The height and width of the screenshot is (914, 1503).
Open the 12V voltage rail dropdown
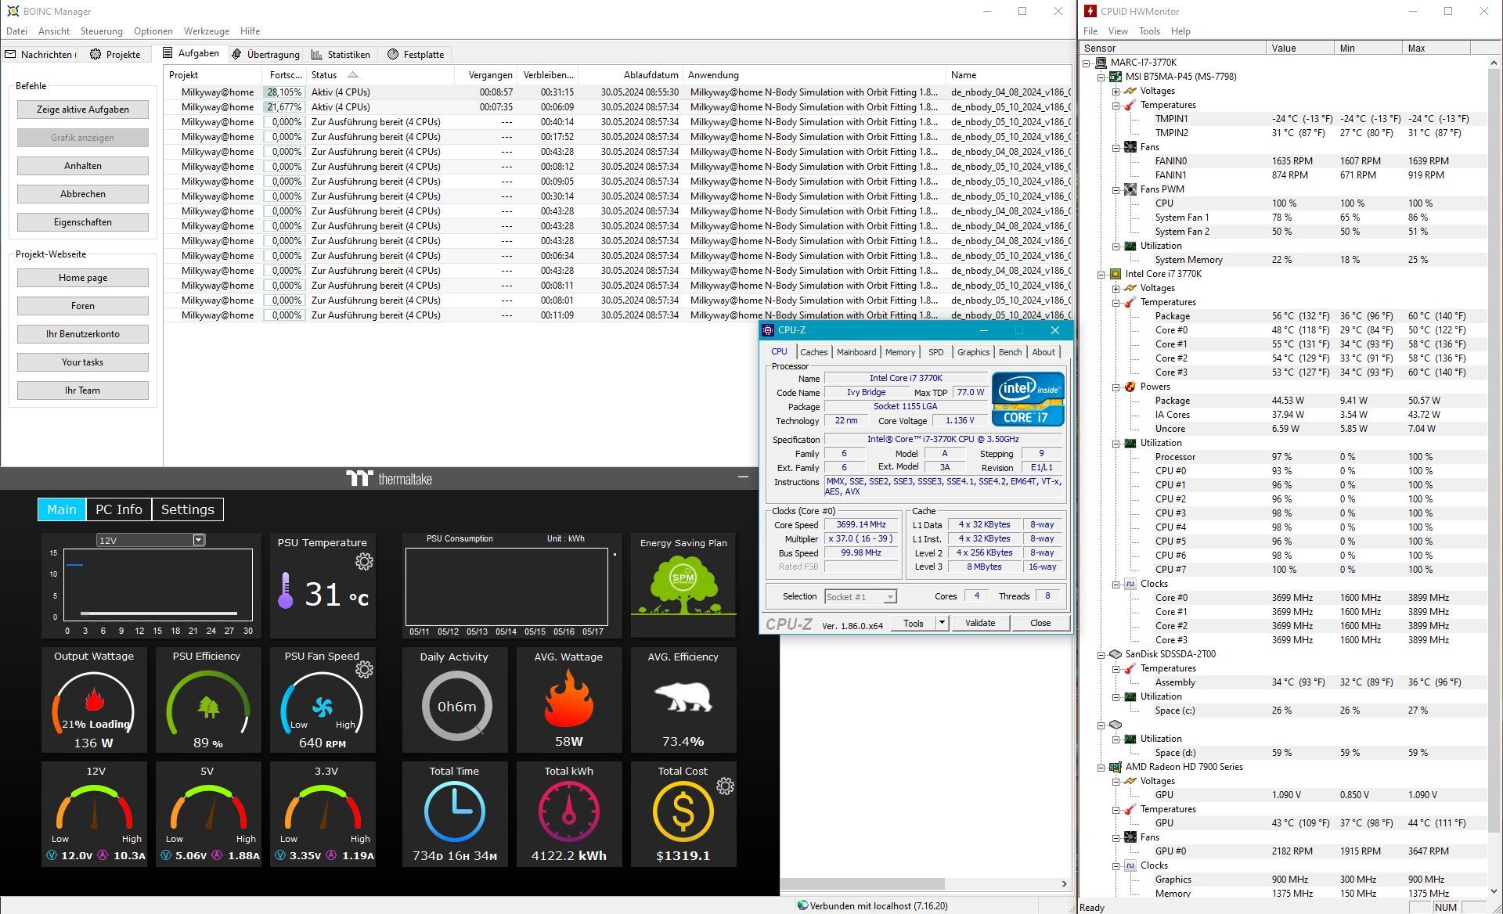199,540
